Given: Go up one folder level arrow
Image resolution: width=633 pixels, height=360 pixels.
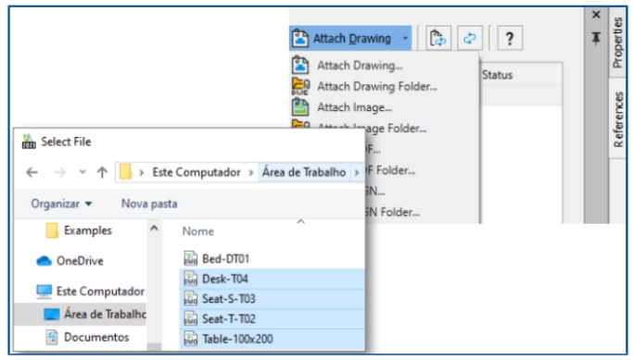Looking at the screenshot, I should [102, 172].
